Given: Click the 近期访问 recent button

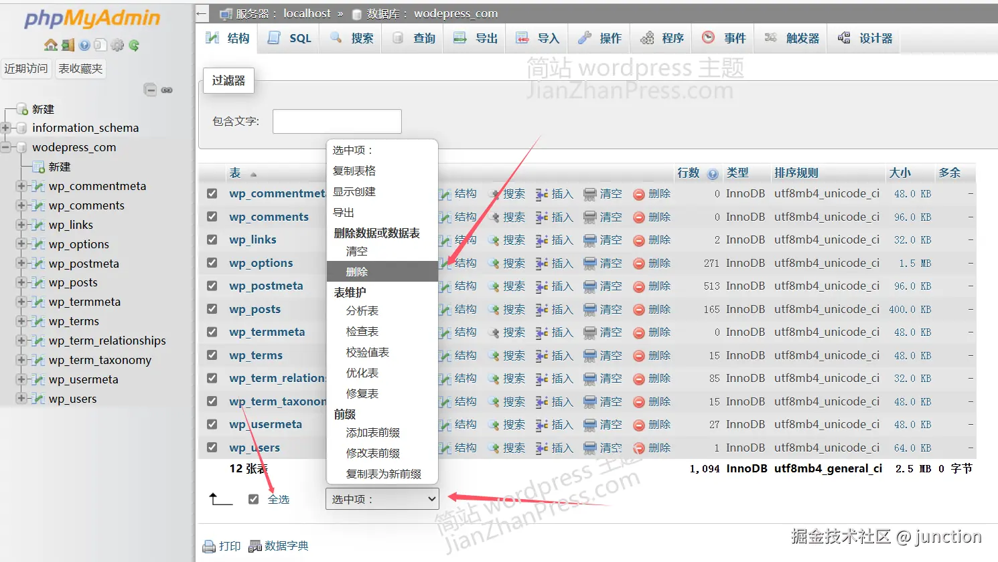Looking at the screenshot, I should [x=26, y=68].
